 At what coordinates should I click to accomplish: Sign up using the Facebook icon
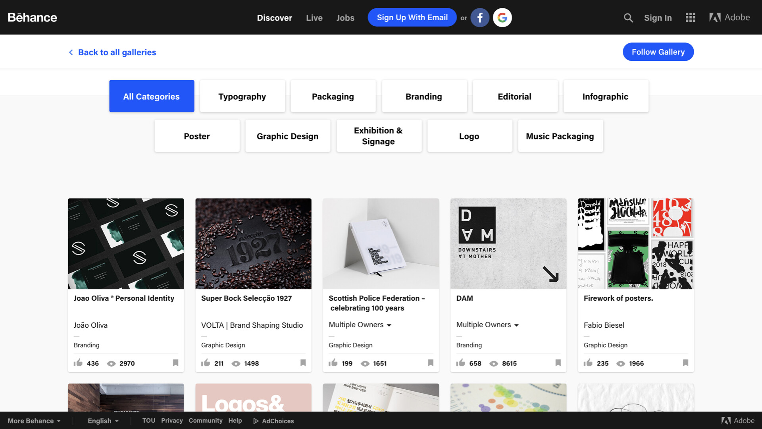click(x=480, y=18)
